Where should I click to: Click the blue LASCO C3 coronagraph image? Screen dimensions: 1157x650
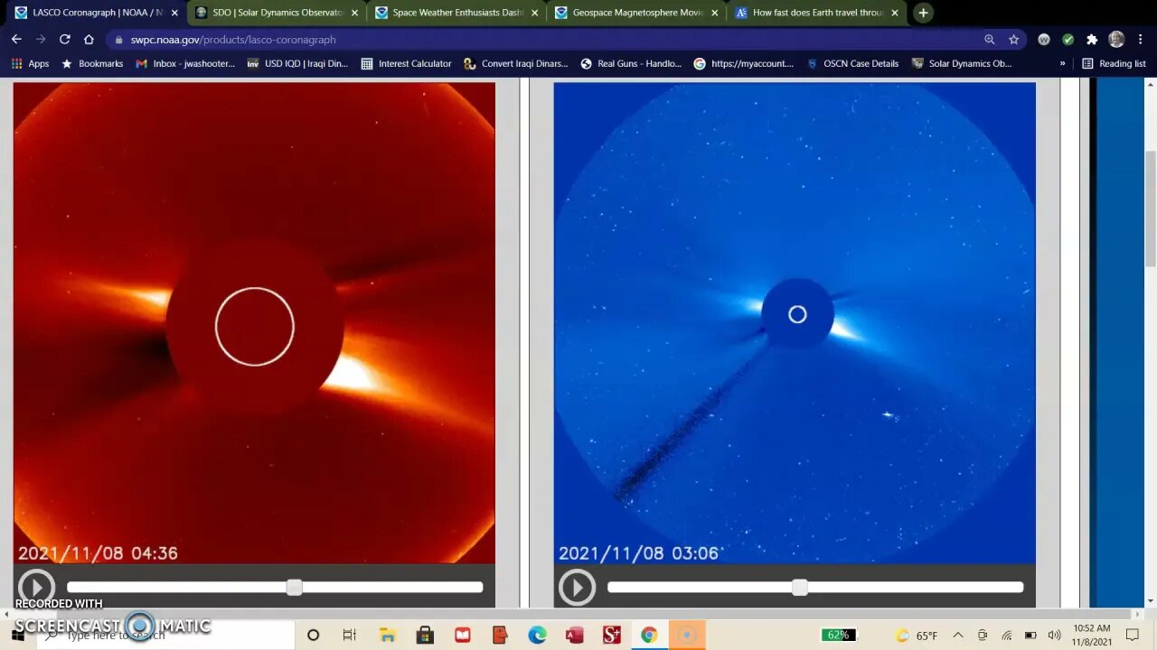[795, 323]
